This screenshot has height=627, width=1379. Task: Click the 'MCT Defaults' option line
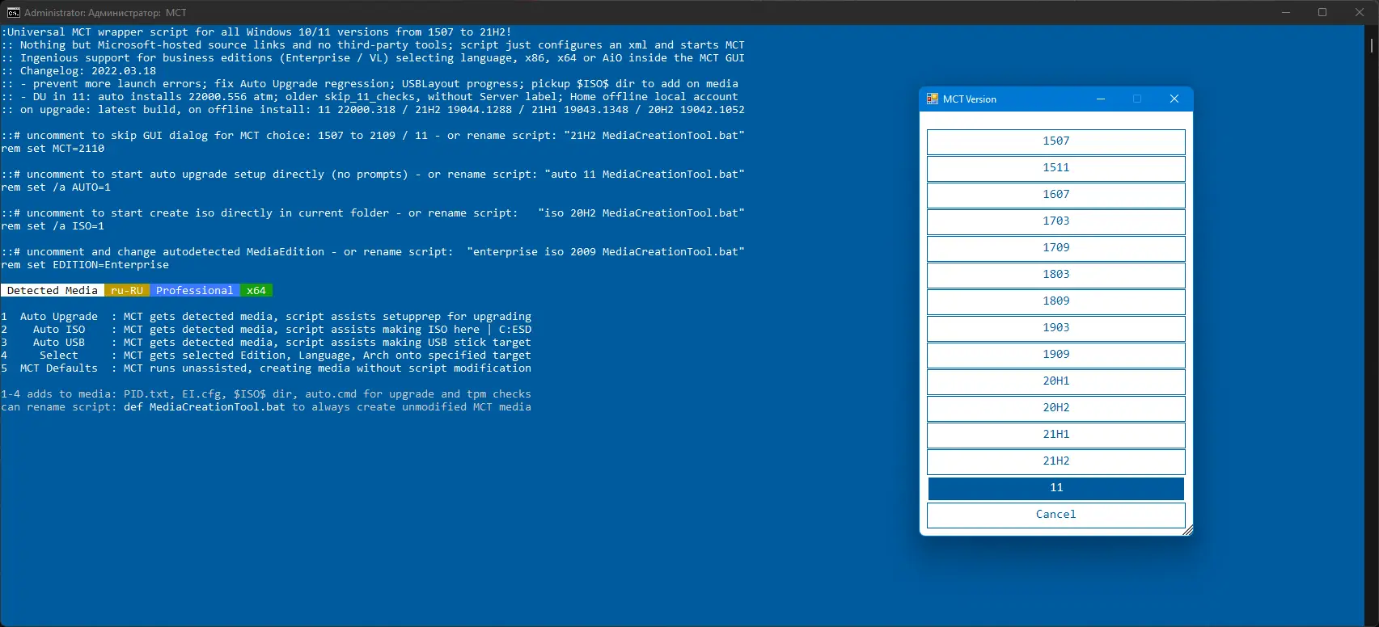(x=266, y=368)
